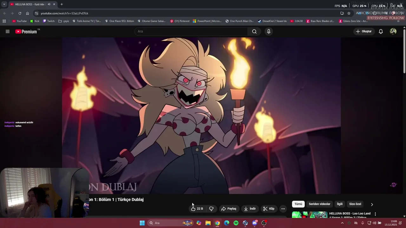
Task: Go back in the browser
Action: pyautogui.click(x=4, y=13)
